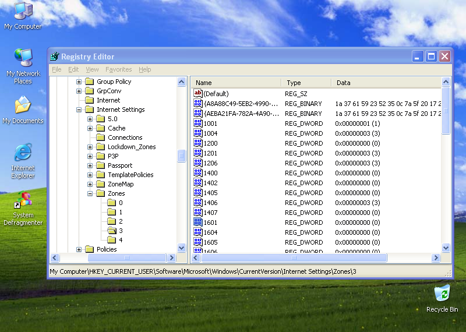Click the binary icon of {A8A88C49-5EB2-4990 value
This screenshot has width=466, height=332.
click(x=197, y=104)
